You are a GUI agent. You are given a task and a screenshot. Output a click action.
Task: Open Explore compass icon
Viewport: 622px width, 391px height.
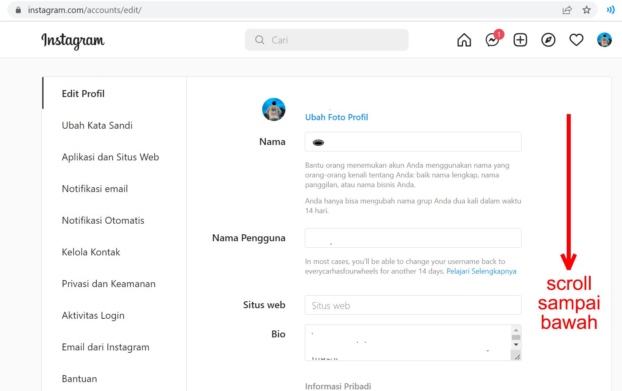548,40
